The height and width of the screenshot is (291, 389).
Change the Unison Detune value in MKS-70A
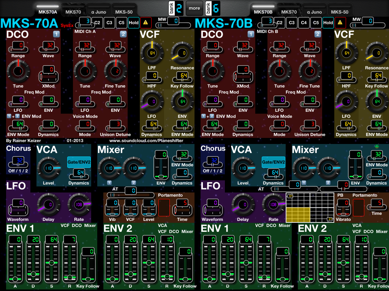pyautogui.click(x=115, y=126)
